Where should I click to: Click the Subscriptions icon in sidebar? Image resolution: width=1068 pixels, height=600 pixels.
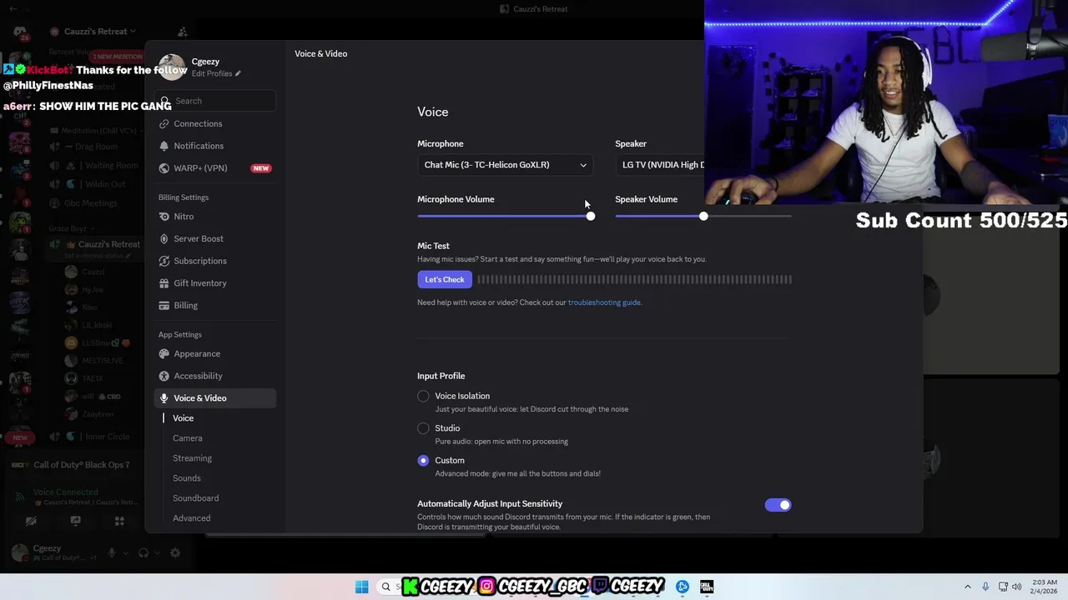(x=164, y=261)
